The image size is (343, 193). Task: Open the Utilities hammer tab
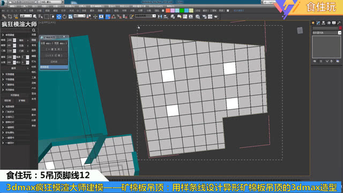pos(339,23)
